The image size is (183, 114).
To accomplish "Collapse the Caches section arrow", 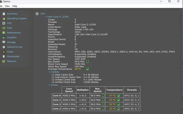I will [x=49, y=72].
